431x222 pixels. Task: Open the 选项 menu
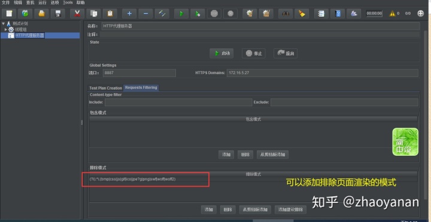click(x=54, y=2)
